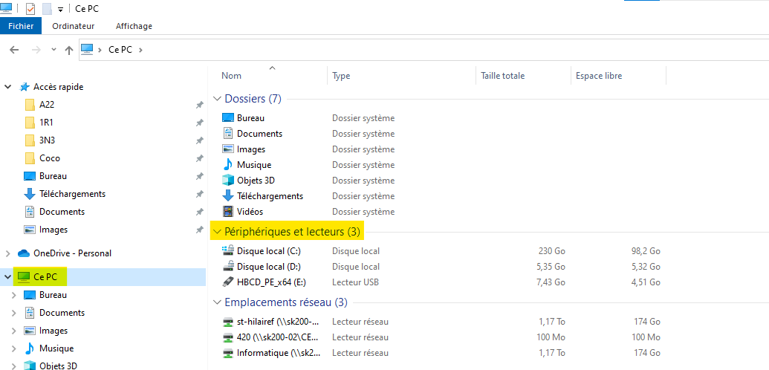Click the properties checkmark icon in title bar
This screenshot has width=769, height=370.
tap(30, 9)
